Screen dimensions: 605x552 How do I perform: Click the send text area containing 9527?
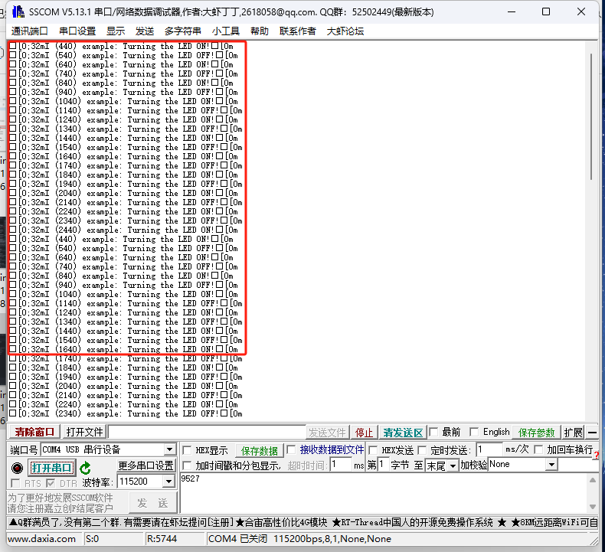[x=384, y=493]
